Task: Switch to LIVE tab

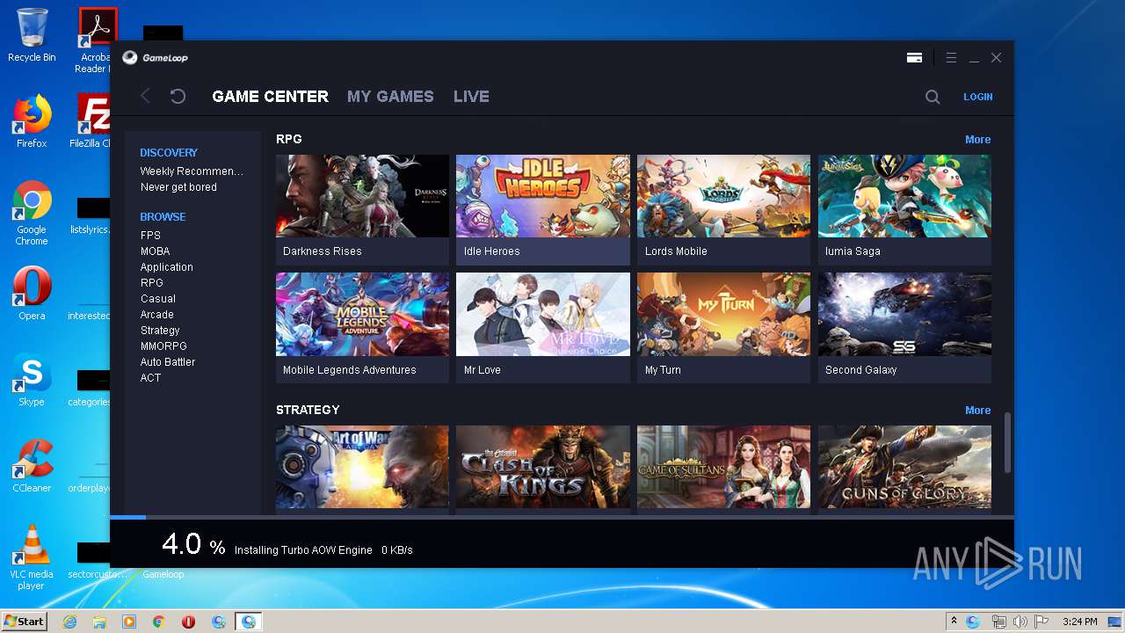Action: pyautogui.click(x=471, y=97)
